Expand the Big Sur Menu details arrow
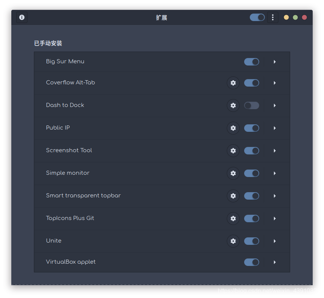The height and width of the screenshot is (298, 324). [275, 62]
